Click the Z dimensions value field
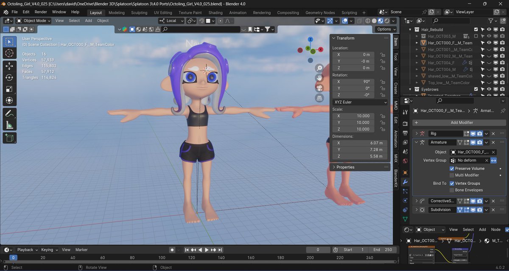 [360, 156]
